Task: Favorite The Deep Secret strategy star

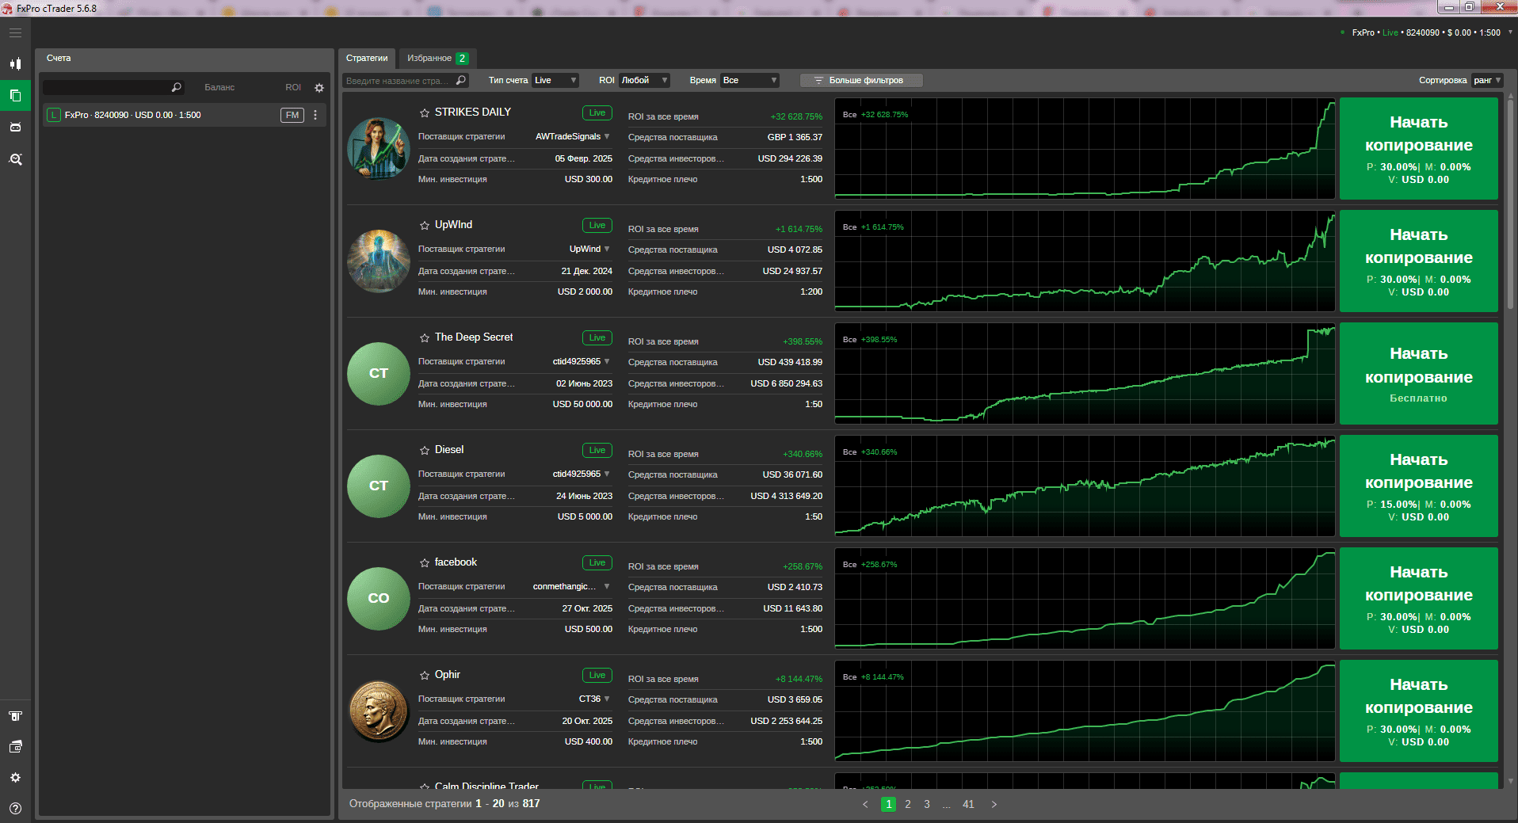Action: pos(425,338)
